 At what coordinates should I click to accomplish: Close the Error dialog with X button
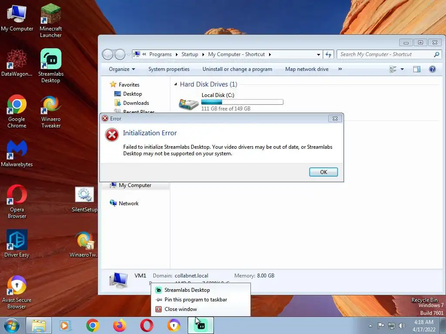coord(335,118)
